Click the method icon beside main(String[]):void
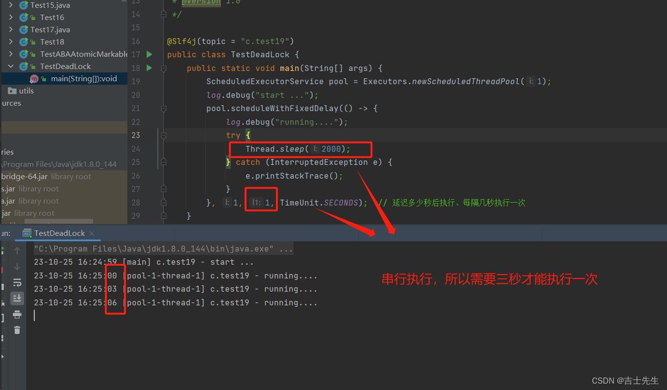This screenshot has height=390, width=667. pos(34,79)
